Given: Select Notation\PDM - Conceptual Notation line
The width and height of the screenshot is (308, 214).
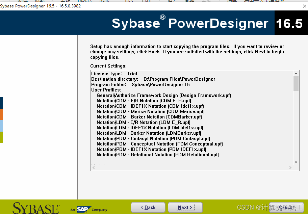Looking at the screenshot, I should coord(160,144).
